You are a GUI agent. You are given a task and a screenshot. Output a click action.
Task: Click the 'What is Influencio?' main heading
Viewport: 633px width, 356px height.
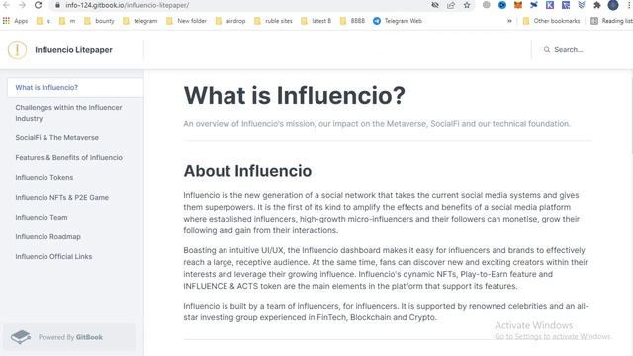(x=295, y=96)
